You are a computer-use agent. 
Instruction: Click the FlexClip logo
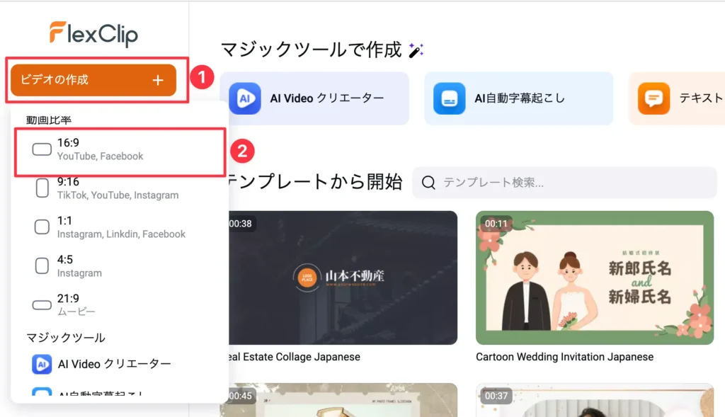point(93,34)
